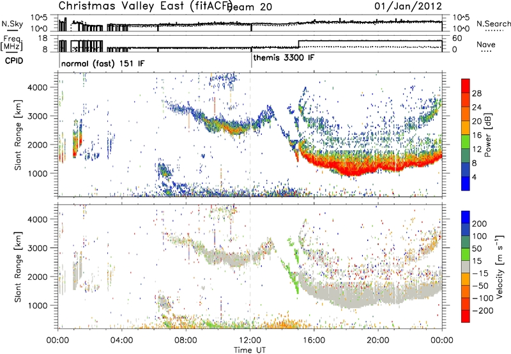Click the dashed 12:00 marker line in power panel
511x354 pixels.
[x=250, y=134]
